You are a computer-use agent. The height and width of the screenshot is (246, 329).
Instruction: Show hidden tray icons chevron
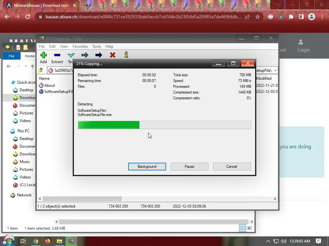pyautogui.click(x=268, y=241)
